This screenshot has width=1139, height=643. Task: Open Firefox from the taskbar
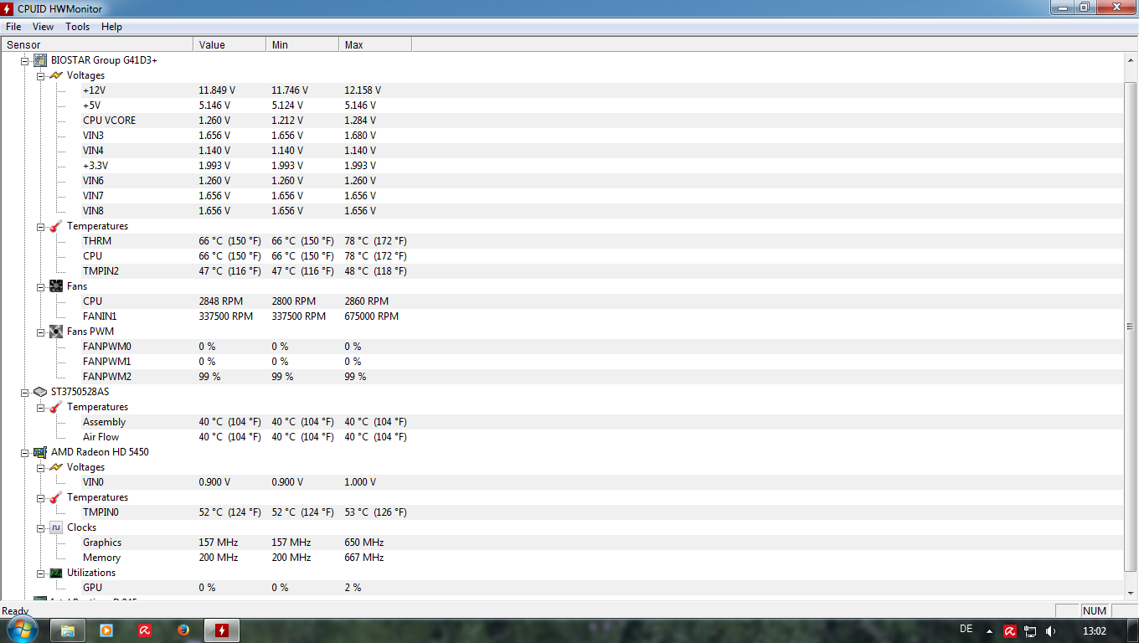[183, 630]
